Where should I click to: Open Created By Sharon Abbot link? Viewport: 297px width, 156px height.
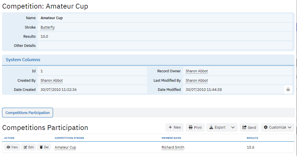[52, 81]
